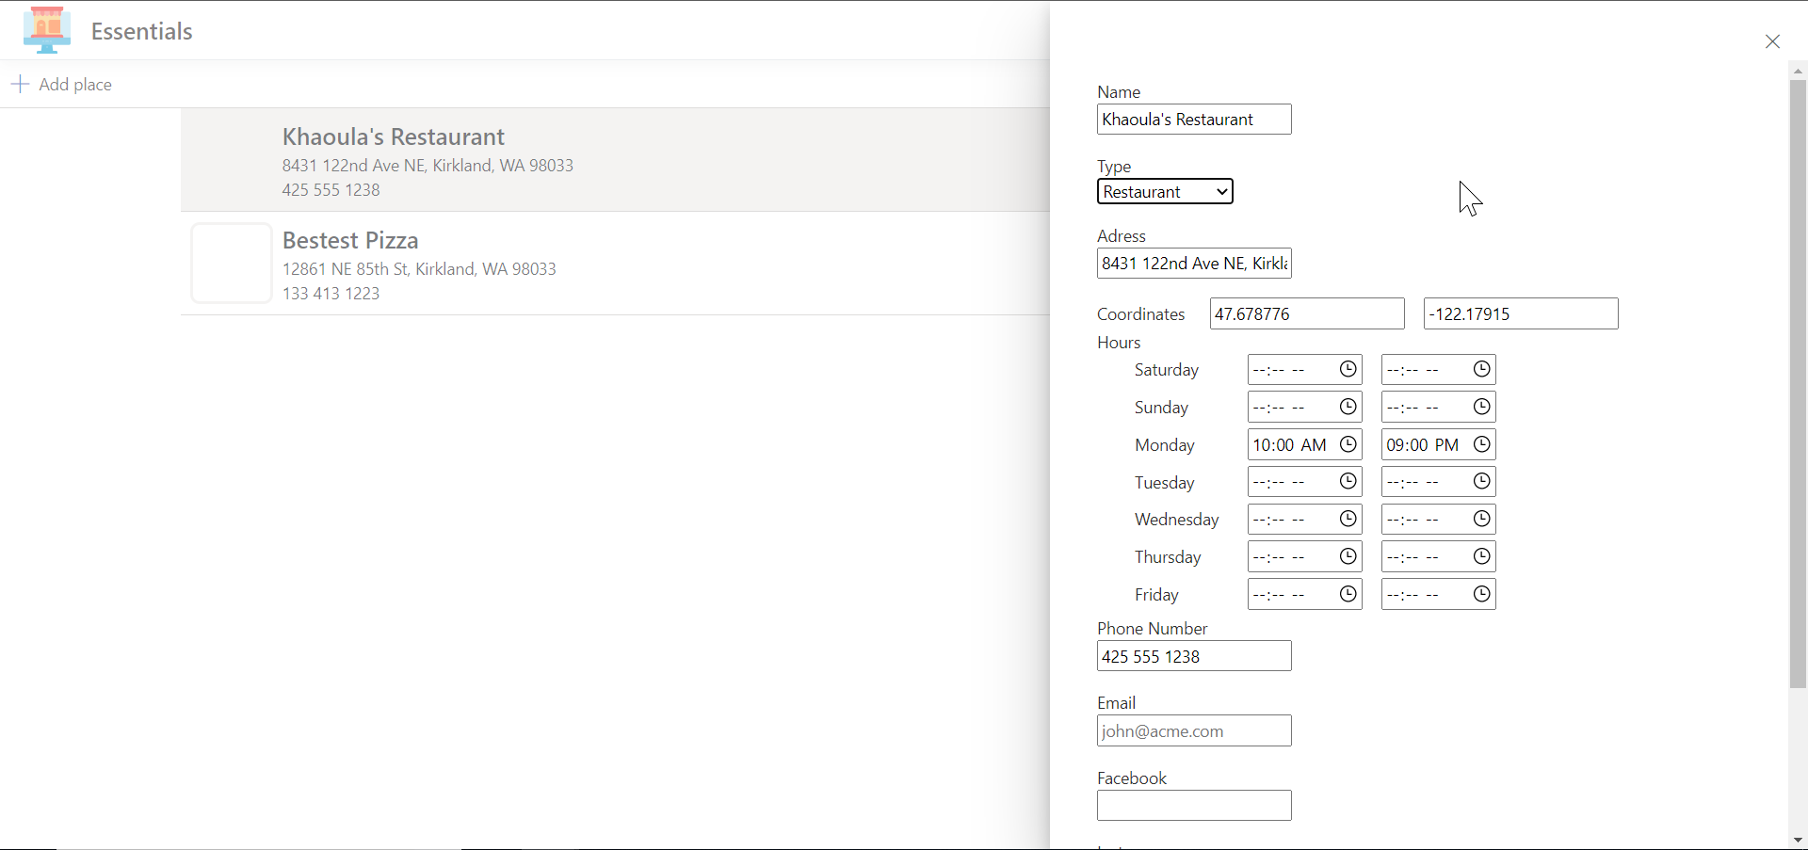The image size is (1808, 850).
Task: Click the Essentials app title
Action: coord(142,31)
